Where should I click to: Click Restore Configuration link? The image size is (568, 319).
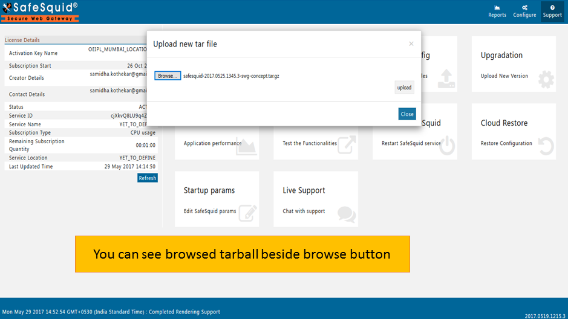coord(506,143)
